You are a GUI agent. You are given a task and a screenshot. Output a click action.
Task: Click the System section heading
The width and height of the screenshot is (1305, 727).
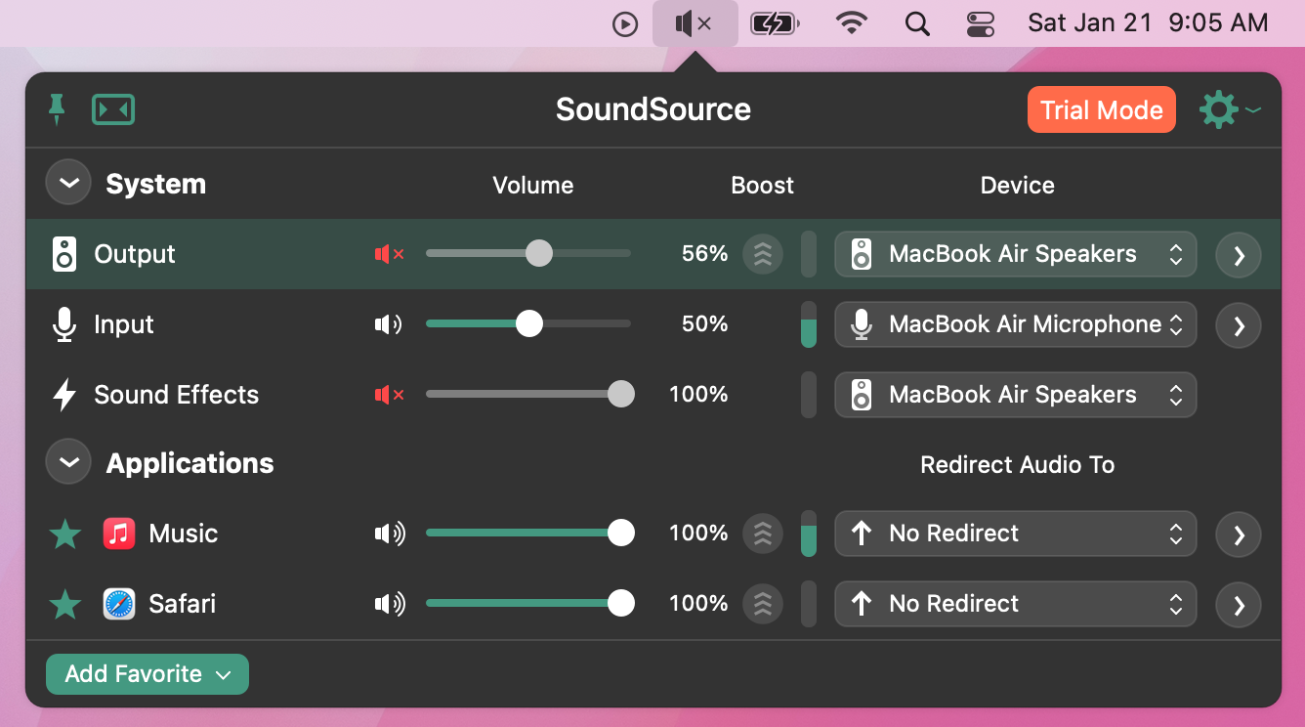click(155, 184)
